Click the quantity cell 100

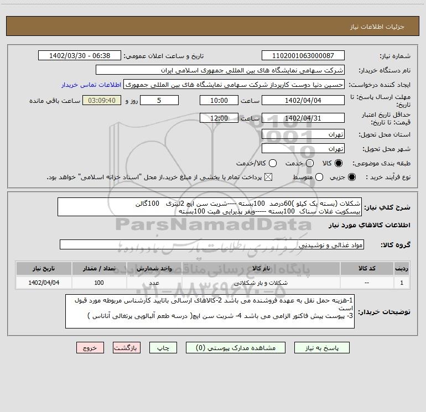click(99, 283)
